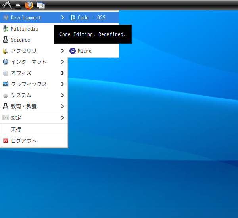
Task: Click the 設定 menu label
Action: click(16, 118)
